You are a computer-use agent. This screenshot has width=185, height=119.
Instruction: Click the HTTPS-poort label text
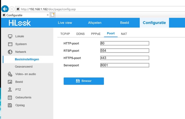tap(72, 58)
